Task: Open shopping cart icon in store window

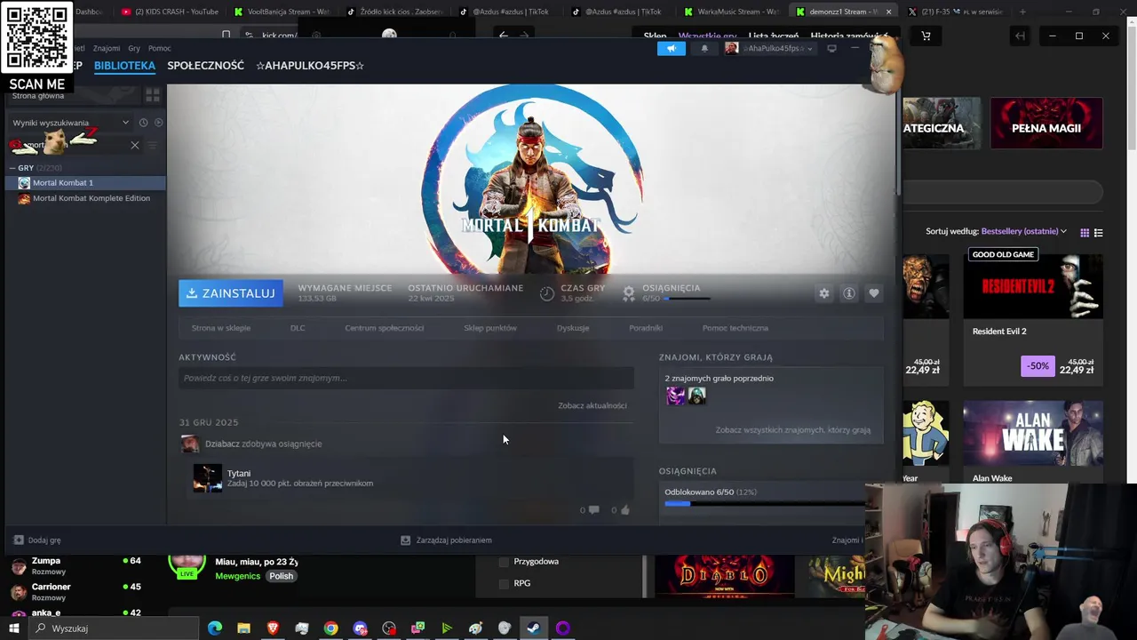Action: [926, 36]
